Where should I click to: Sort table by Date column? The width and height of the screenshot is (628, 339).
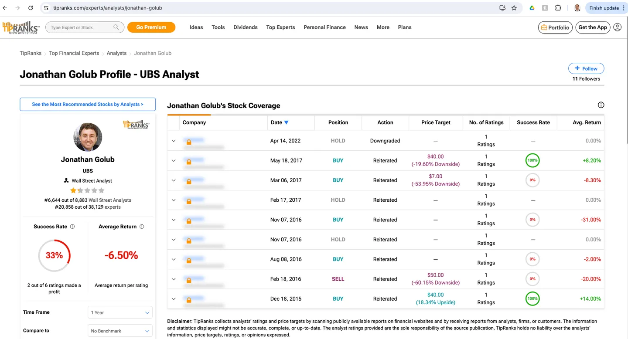[x=280, y=122]
